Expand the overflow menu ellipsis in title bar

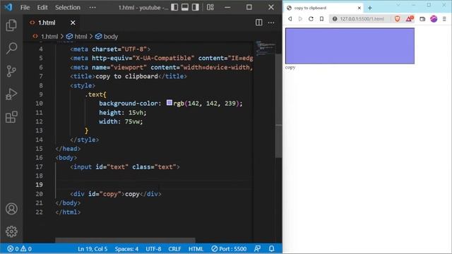coord(93,7)
